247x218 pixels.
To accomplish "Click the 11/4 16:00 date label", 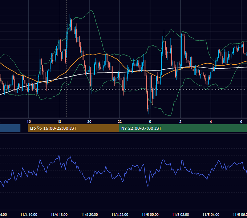I will tap(29, 215).
